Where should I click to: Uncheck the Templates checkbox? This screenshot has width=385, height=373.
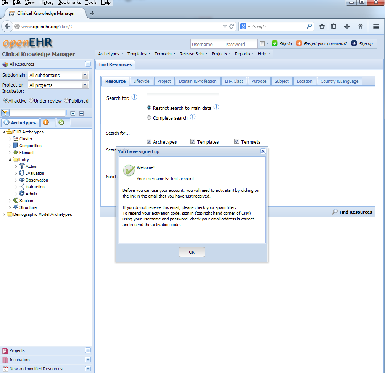point(193,141)
